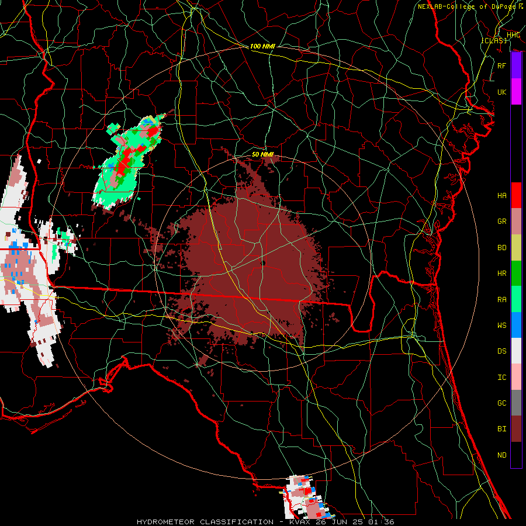Click the BI legend label
Image resolution: width=526 pixels, height=526 pixels.
(502, 429)
